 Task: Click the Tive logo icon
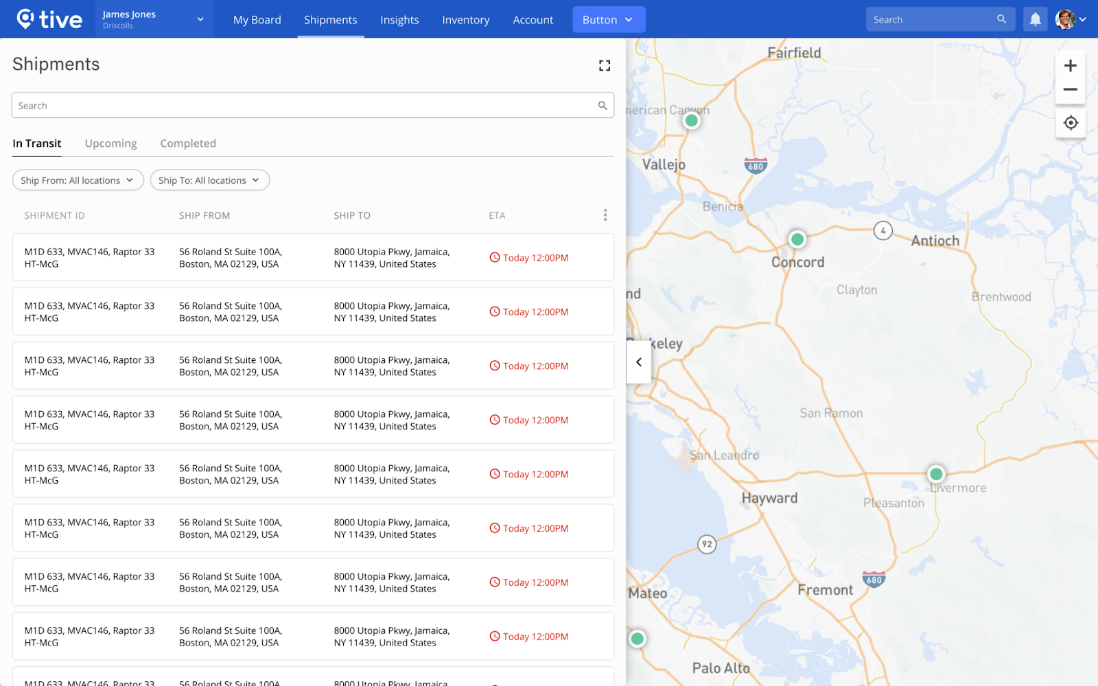point(26,19)
